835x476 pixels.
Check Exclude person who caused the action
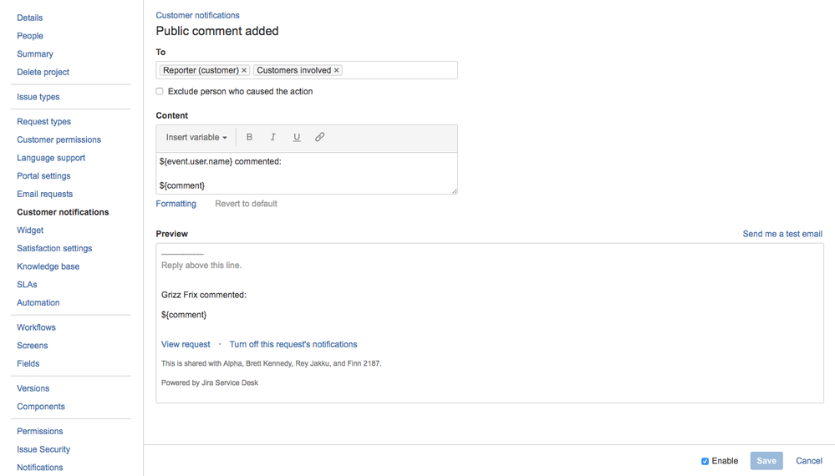pyautogui.click(x=160, y=92)
